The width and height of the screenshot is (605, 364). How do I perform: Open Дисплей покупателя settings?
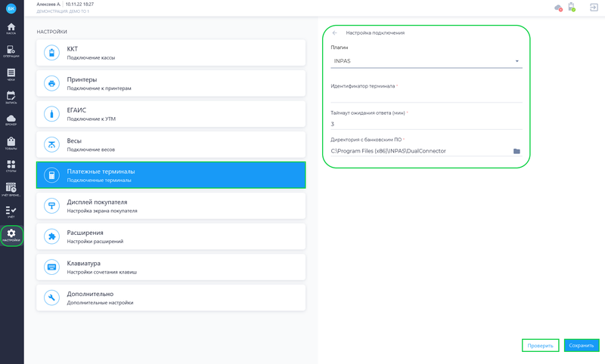pos(171,205)
